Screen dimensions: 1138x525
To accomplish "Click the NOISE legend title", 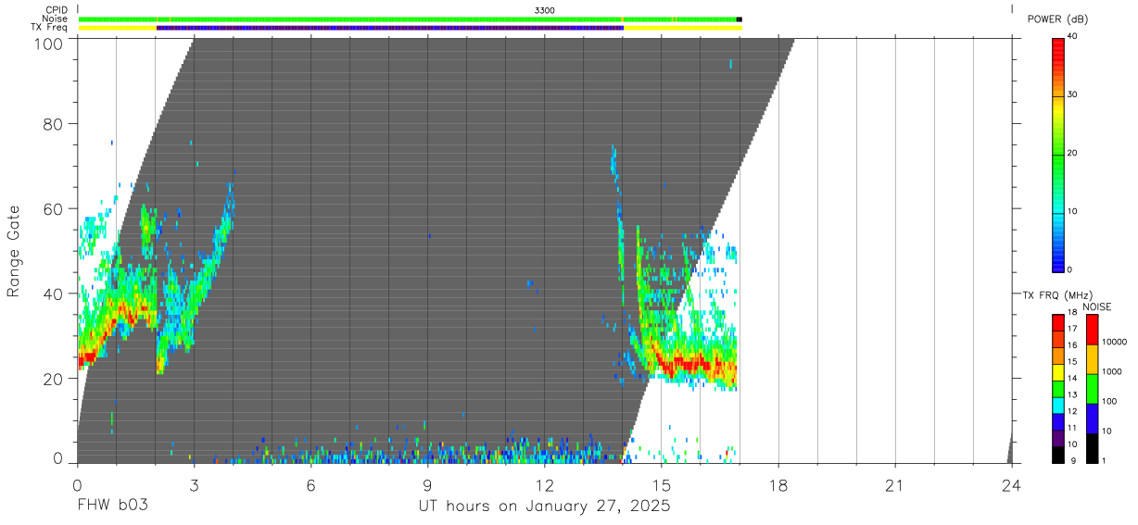I will [x=1098, y=306].
